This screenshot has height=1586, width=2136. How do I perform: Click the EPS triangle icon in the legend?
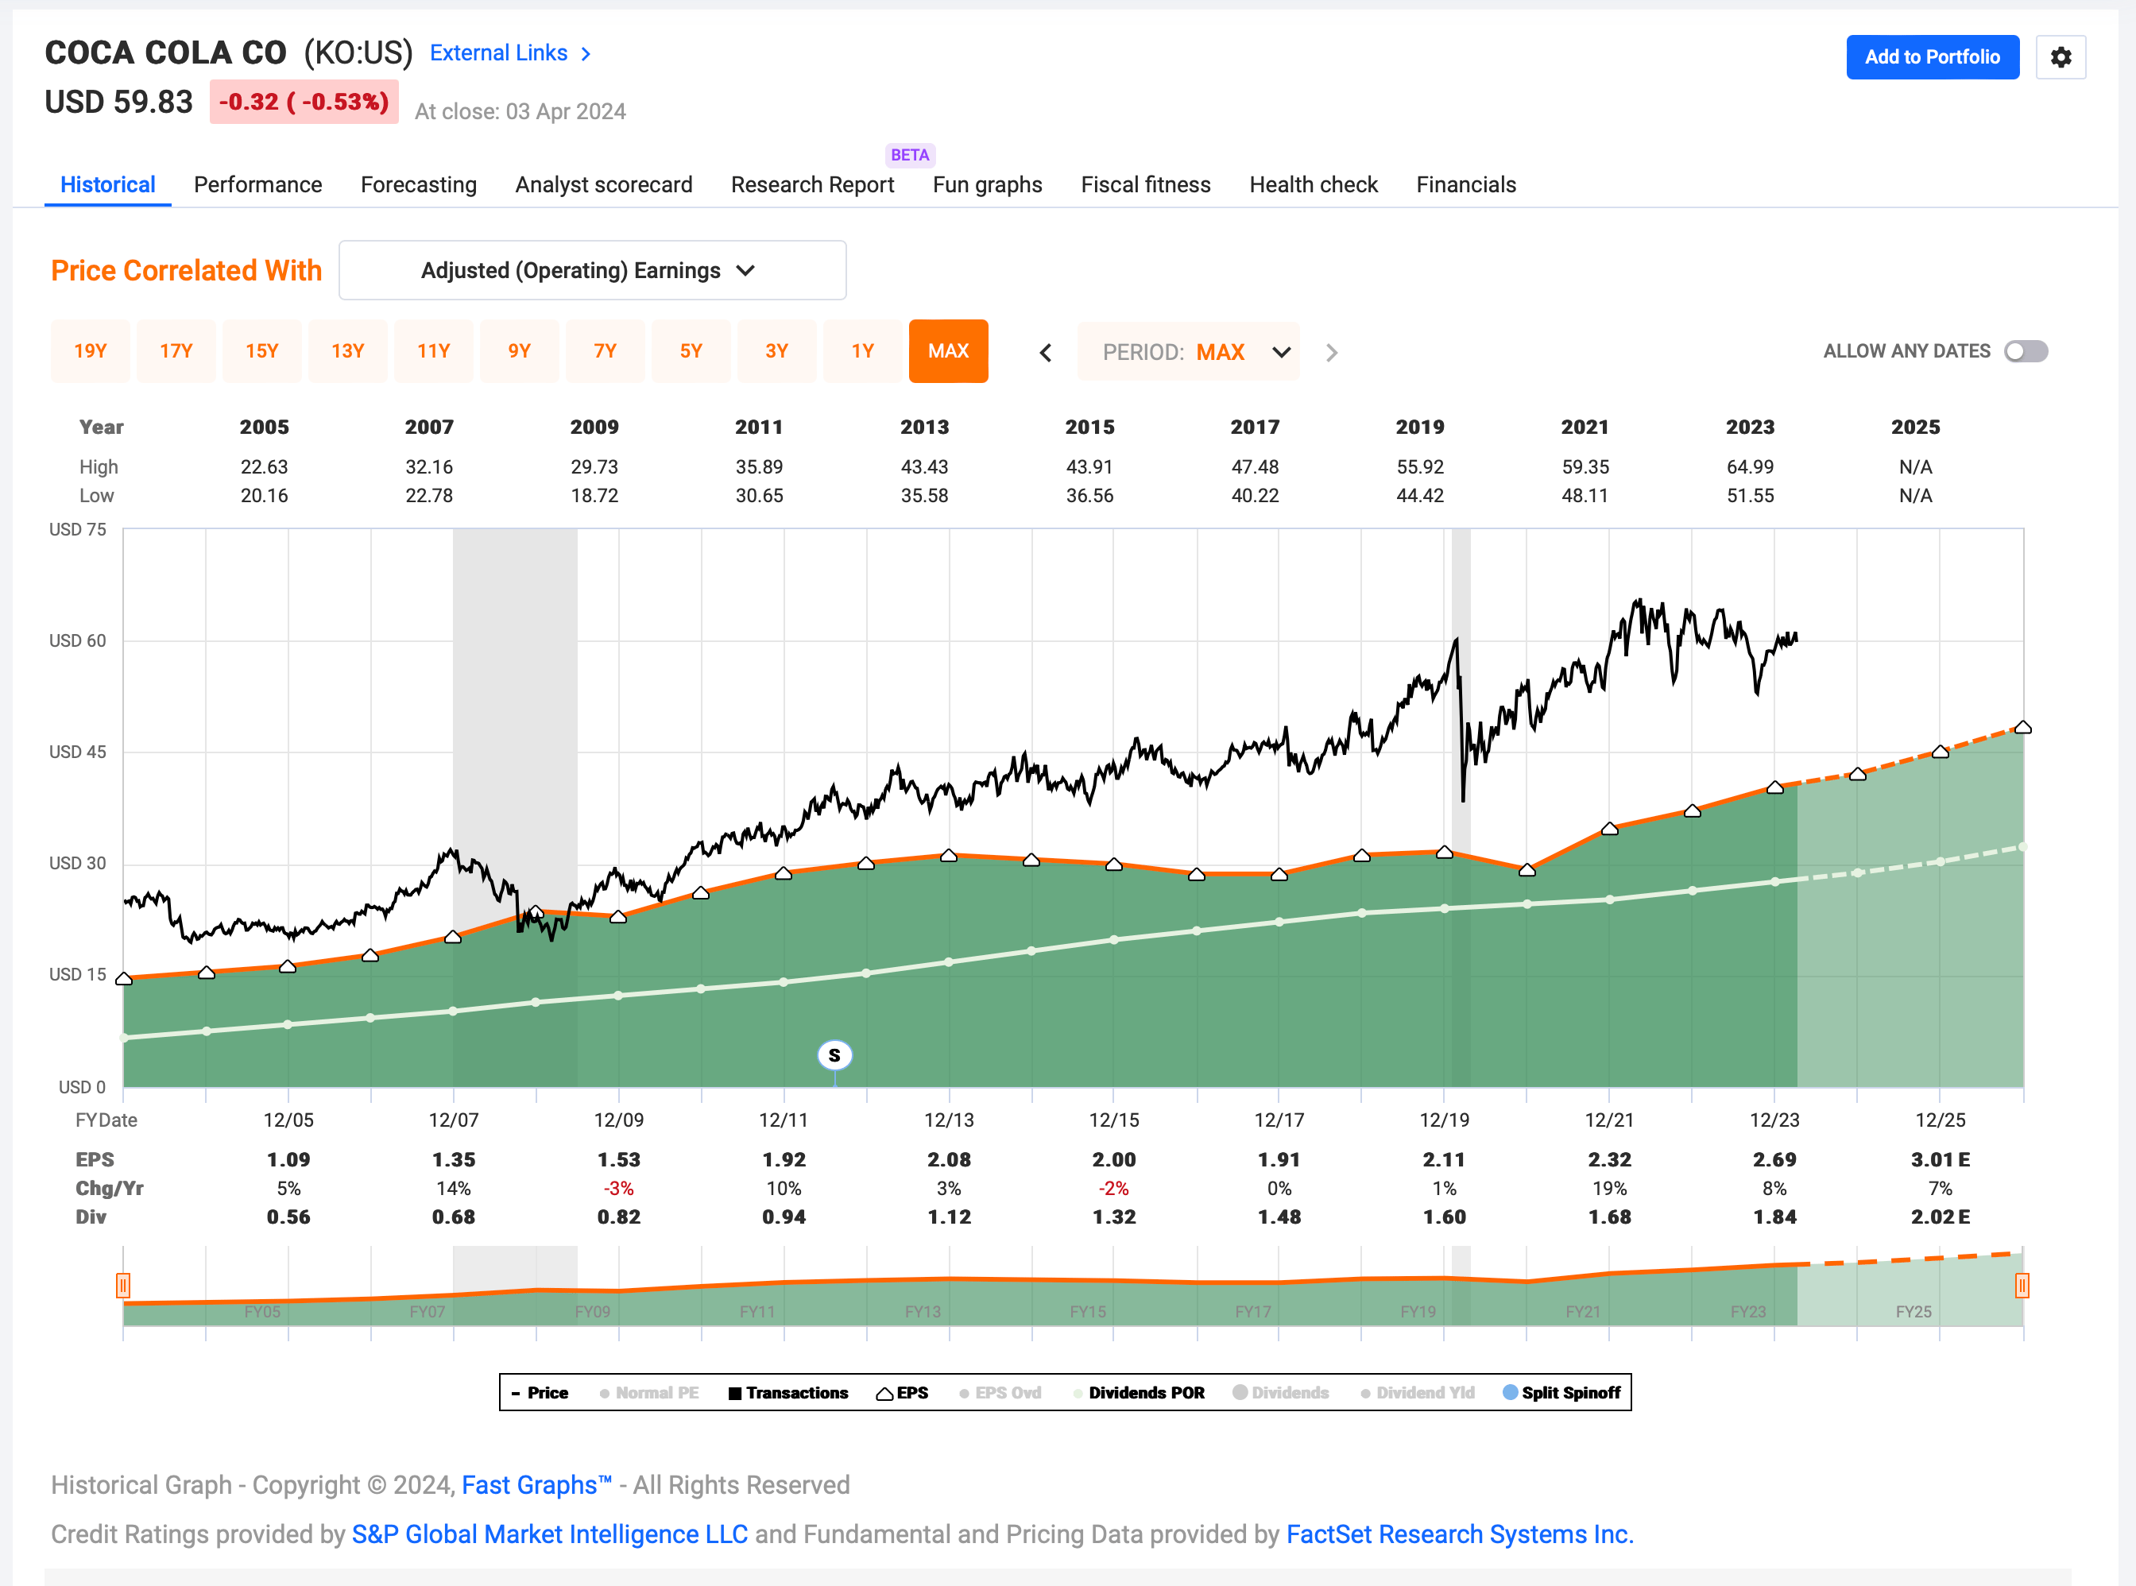click(x=886, y=1392)
